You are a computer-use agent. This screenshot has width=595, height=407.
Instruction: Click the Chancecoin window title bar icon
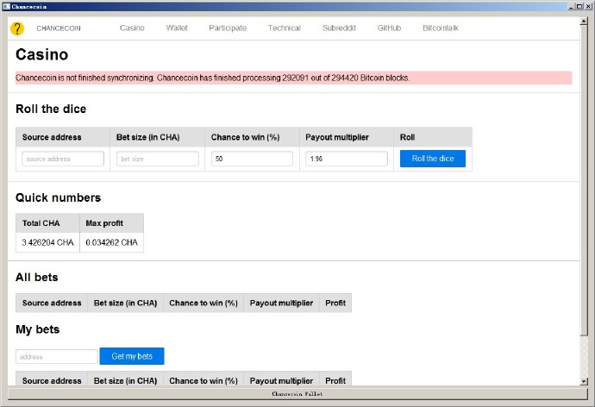[x=6, y=6]
